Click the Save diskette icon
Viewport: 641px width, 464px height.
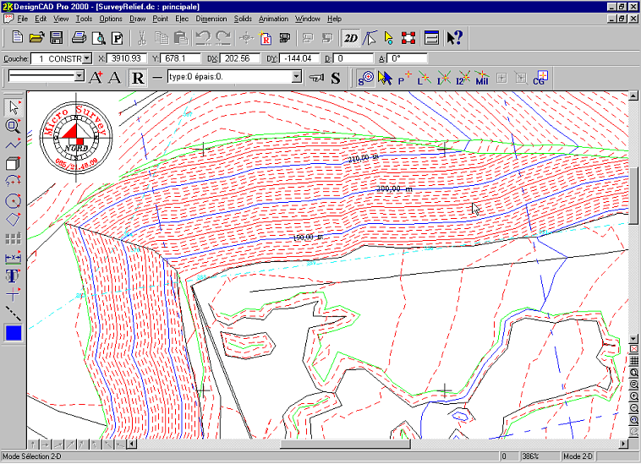tap(57, 37)
